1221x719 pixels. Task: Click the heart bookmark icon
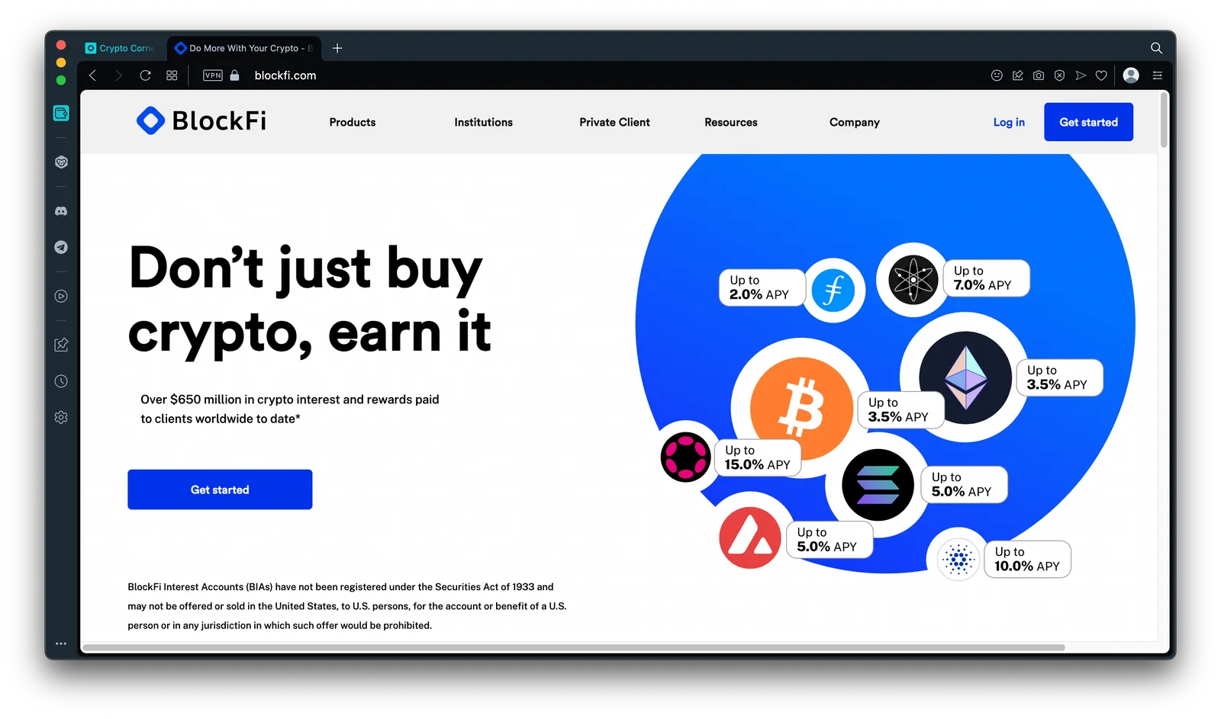click(x=1101, y=75)
